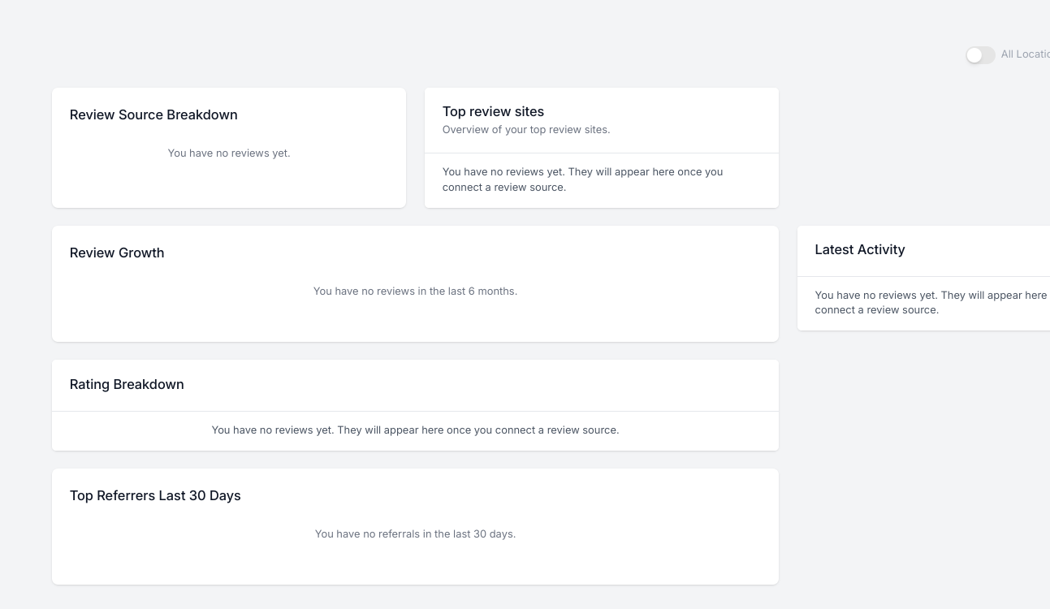Click the Rating Breakdown empty-state message
The image size is (1050, 609).
(415, 430)
